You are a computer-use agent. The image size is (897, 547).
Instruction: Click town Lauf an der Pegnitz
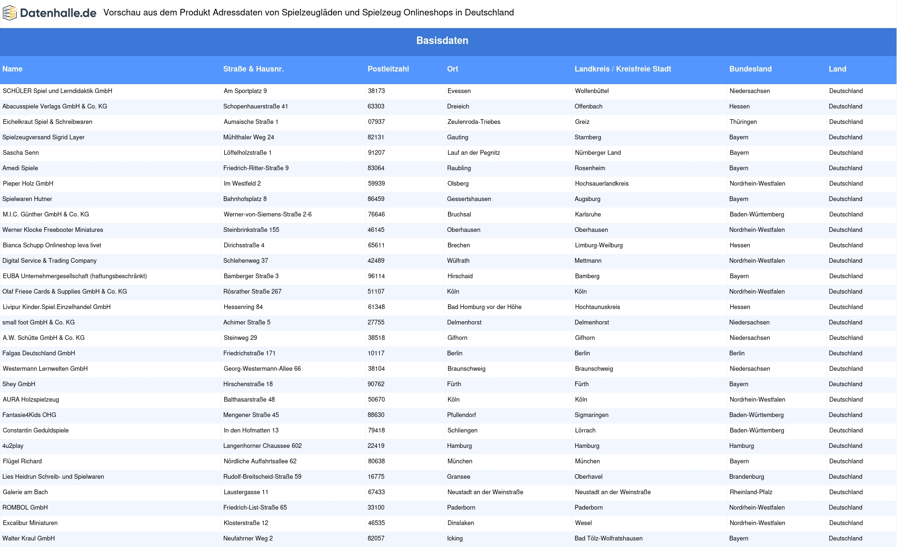[x=474, y=153]
